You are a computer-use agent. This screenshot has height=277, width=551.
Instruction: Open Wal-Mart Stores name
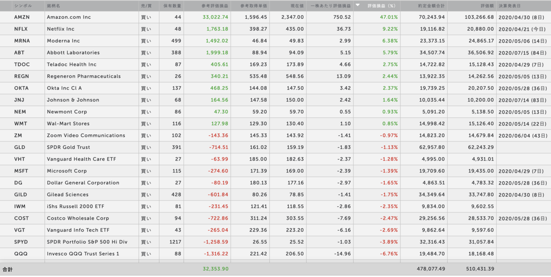[68, 124]
